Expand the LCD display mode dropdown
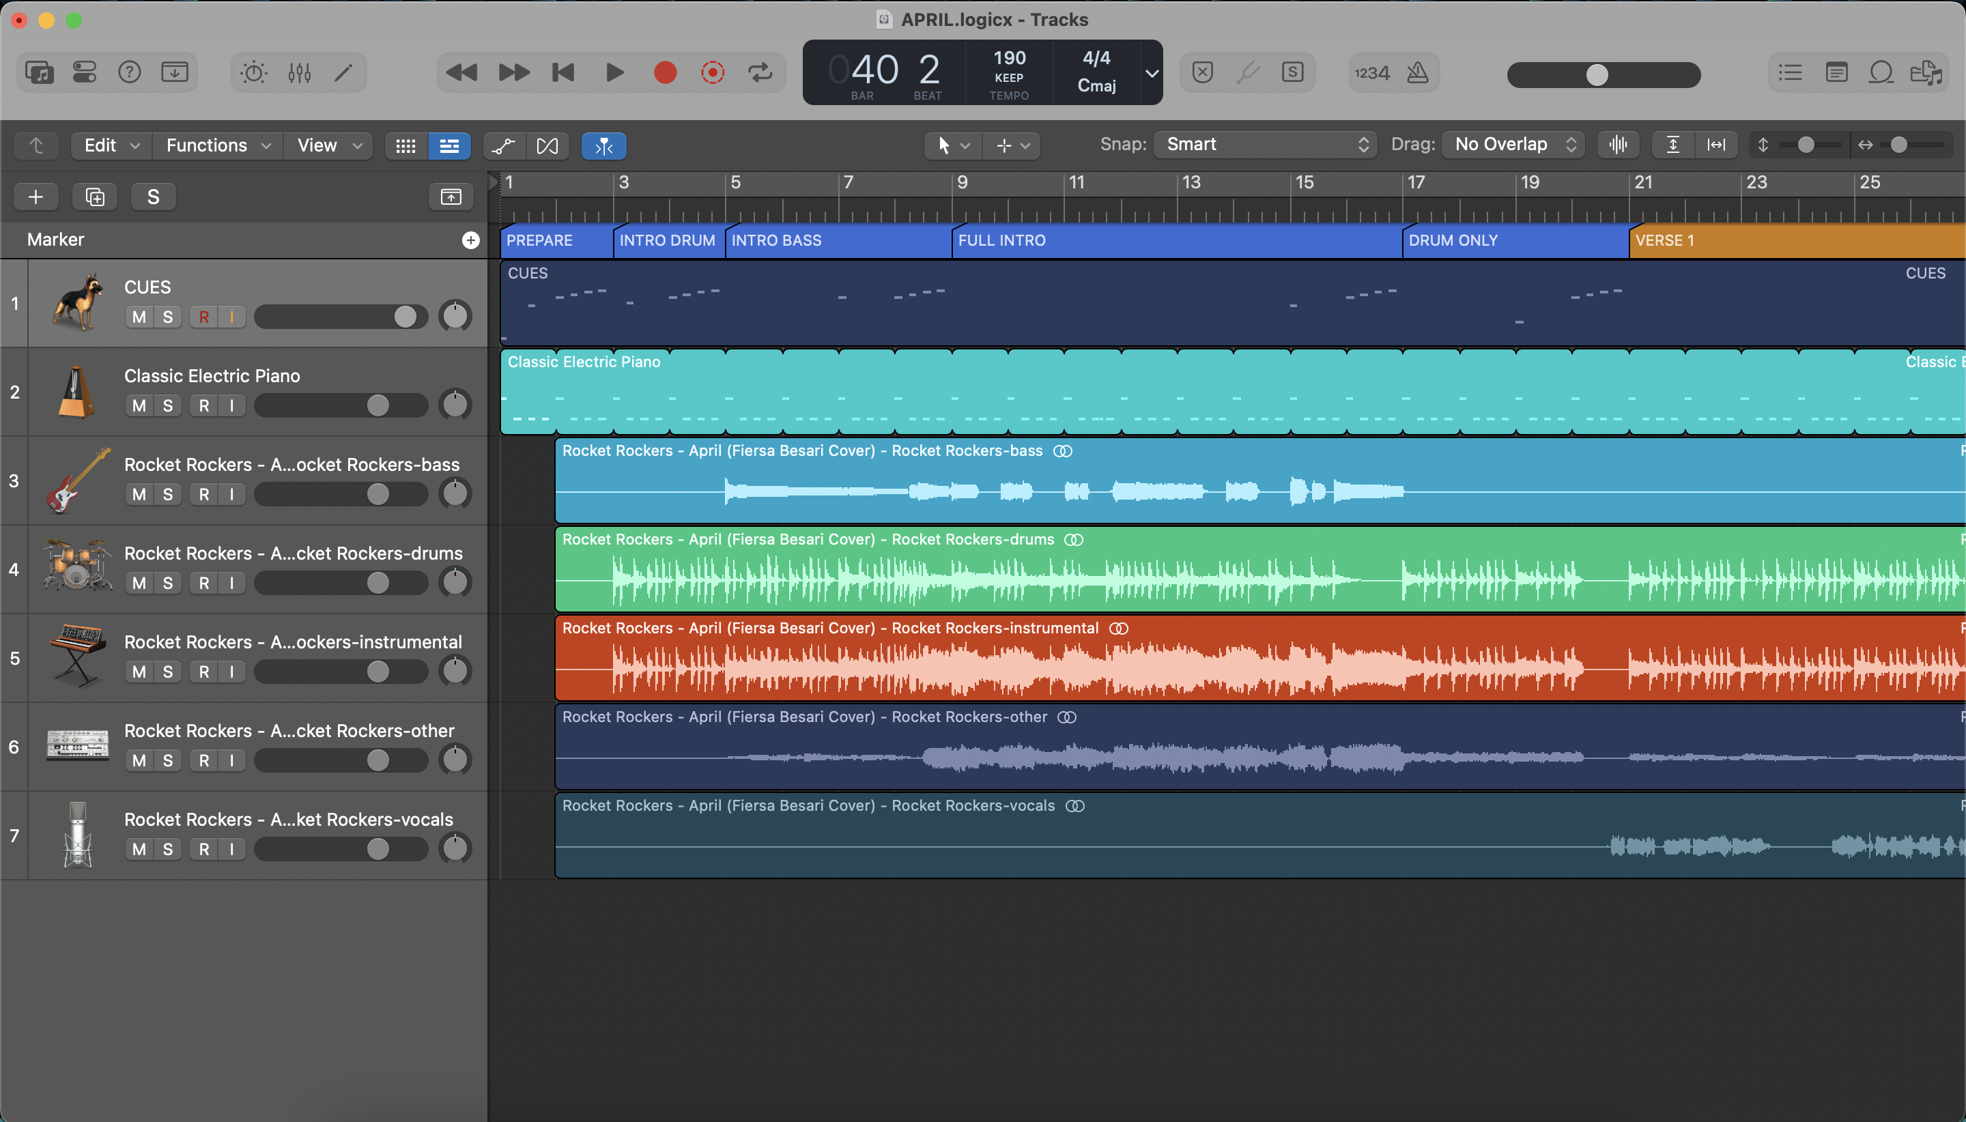 pos(1152,73)
